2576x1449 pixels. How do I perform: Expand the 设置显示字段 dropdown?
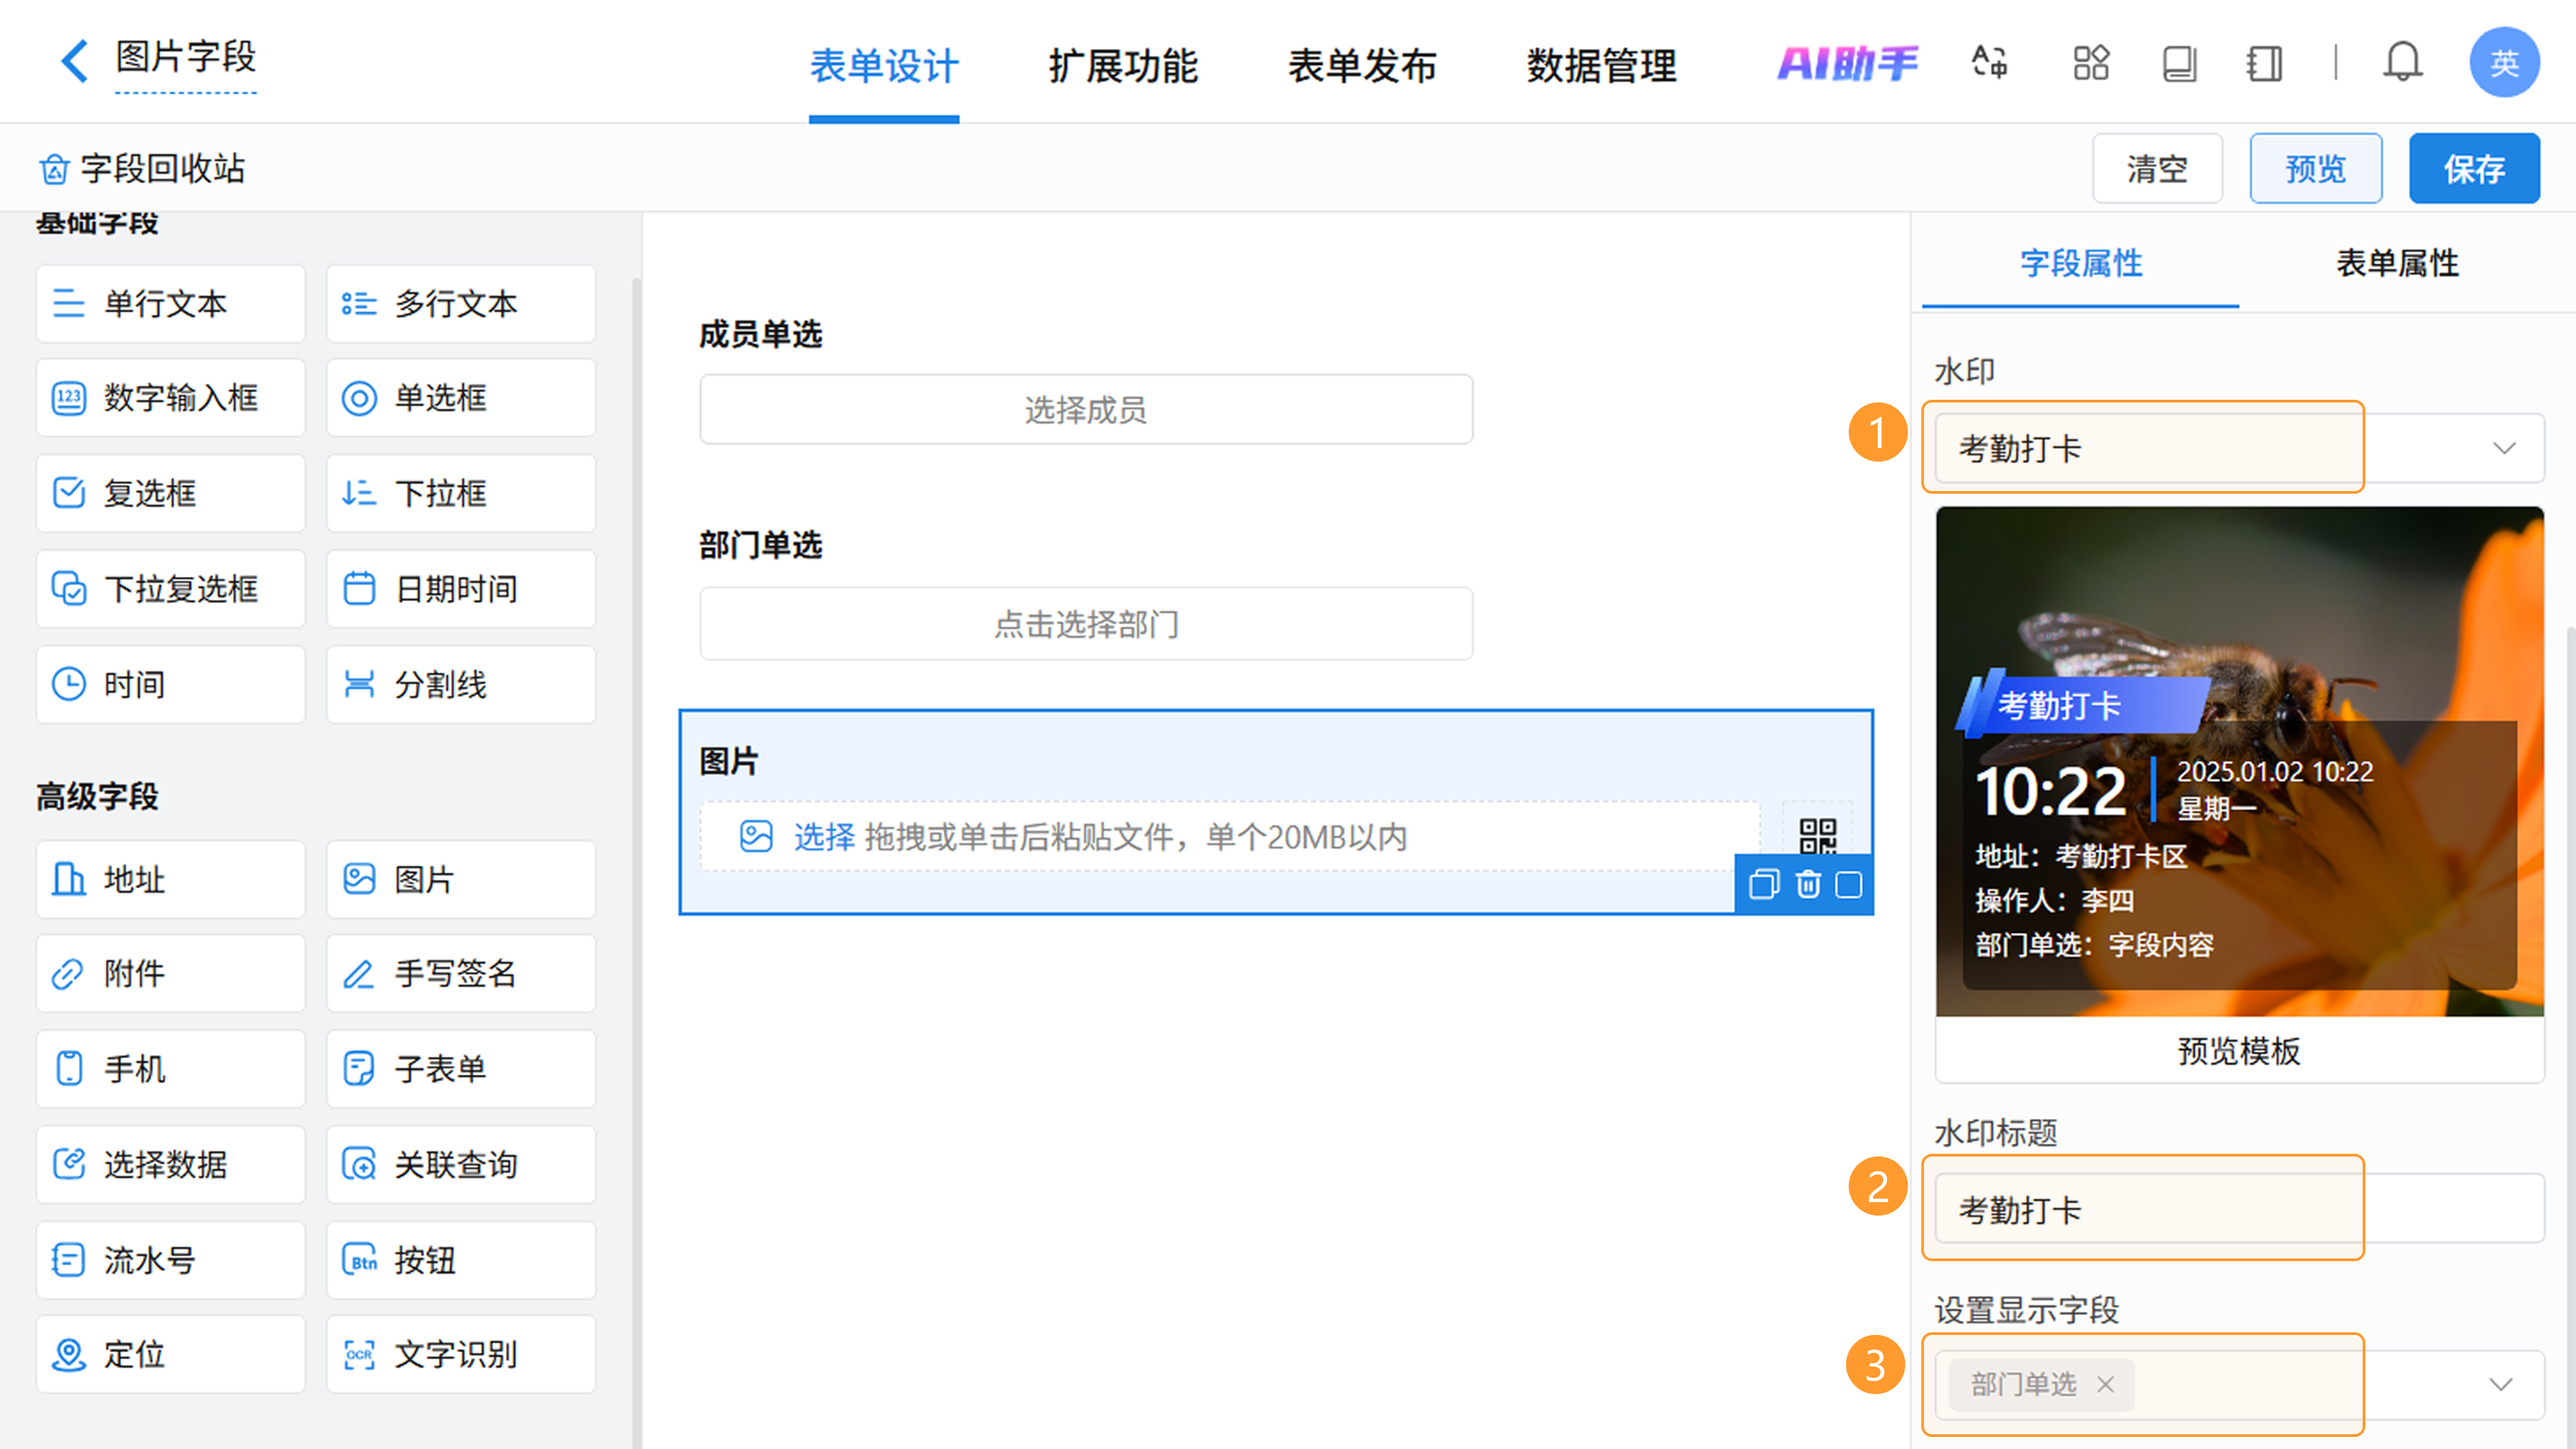pos(2500,1384)
